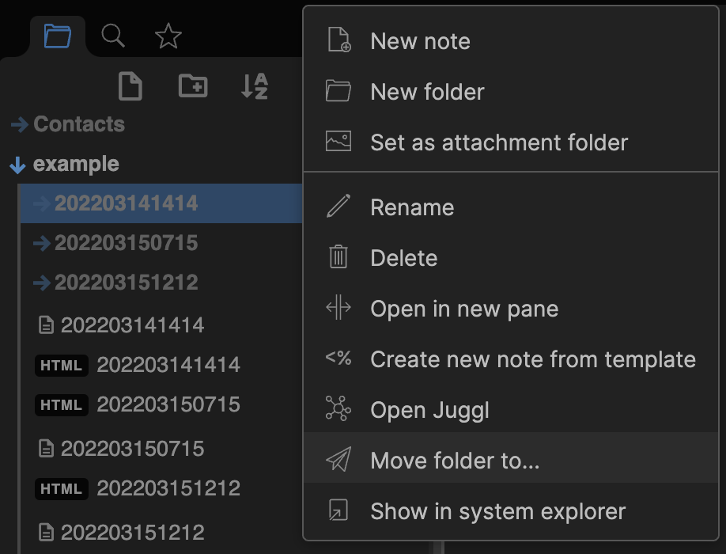Create a note with the new note icon
Image resolution: width=726 pixels, height=554 pixels.
point(130,86)
